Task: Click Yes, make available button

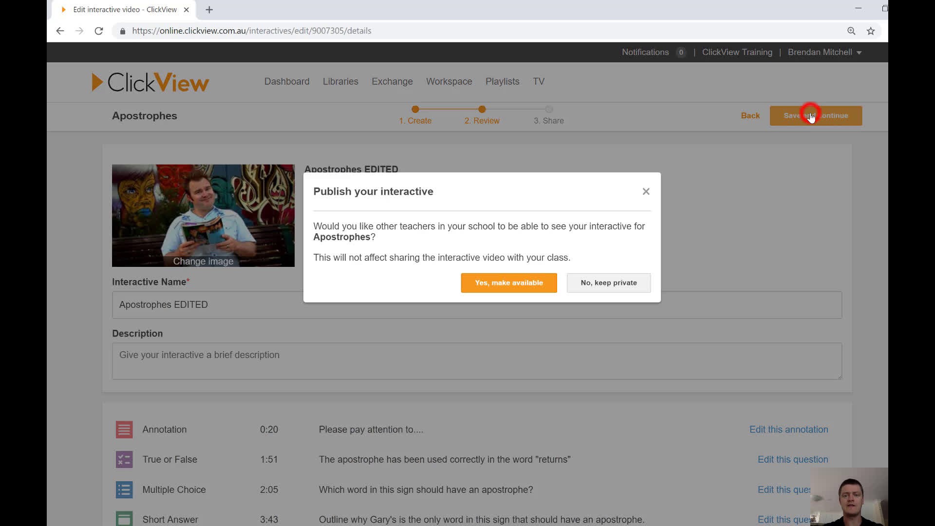Action: [508, 283]
